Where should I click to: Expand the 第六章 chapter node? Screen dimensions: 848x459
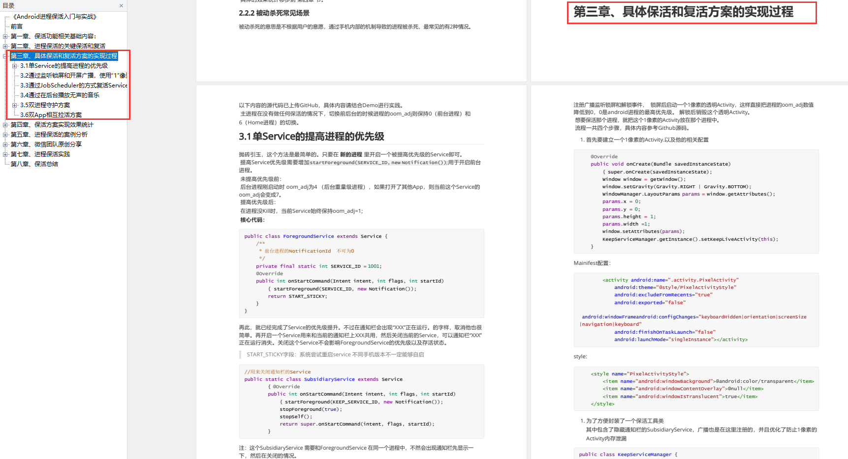[x=5, y=144]
